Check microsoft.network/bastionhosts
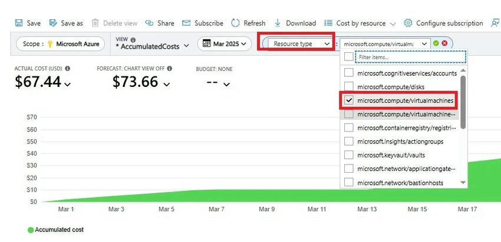This screenshot has width=501, height=242. pyautogui.click(x=348, y=183)
